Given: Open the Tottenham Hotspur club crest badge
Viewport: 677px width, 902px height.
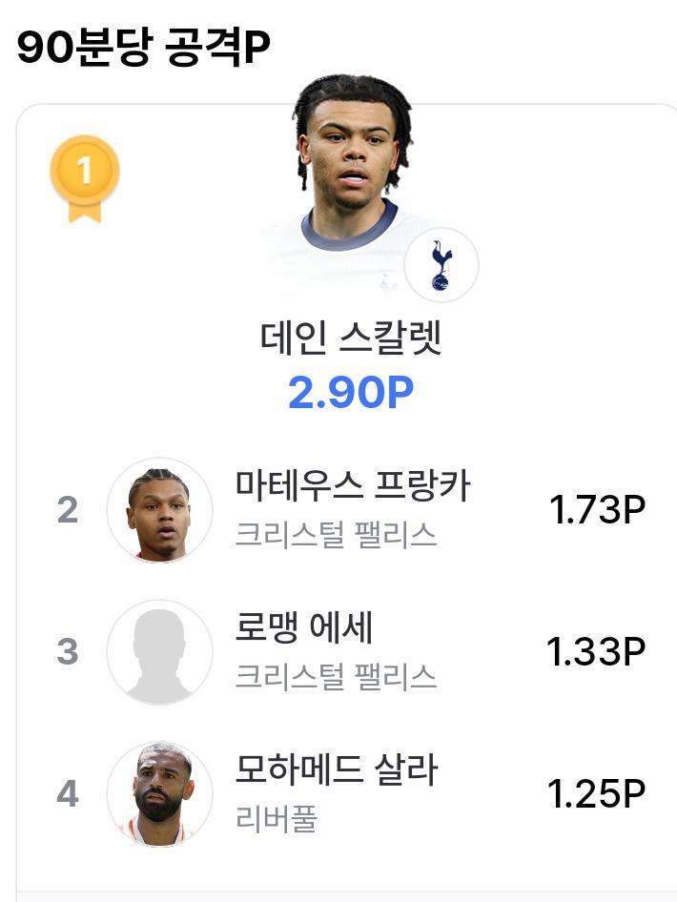Looking at the screenshot, I should coord(441,265).
